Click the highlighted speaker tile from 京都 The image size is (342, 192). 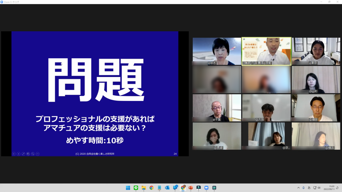(x=266, y=51)
